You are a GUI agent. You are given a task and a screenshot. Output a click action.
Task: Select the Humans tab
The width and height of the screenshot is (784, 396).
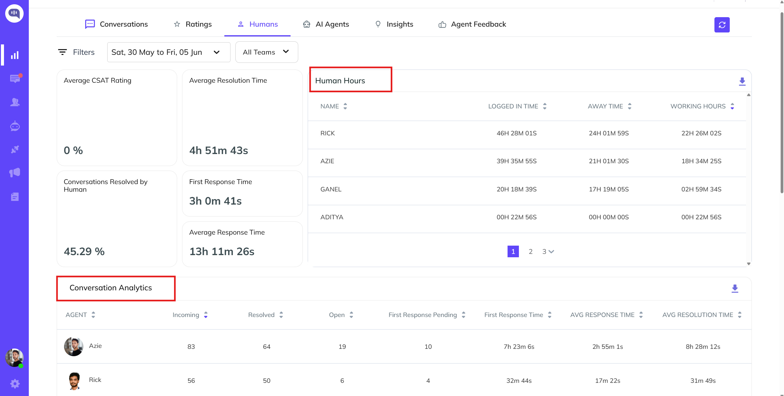pos(258,24)
